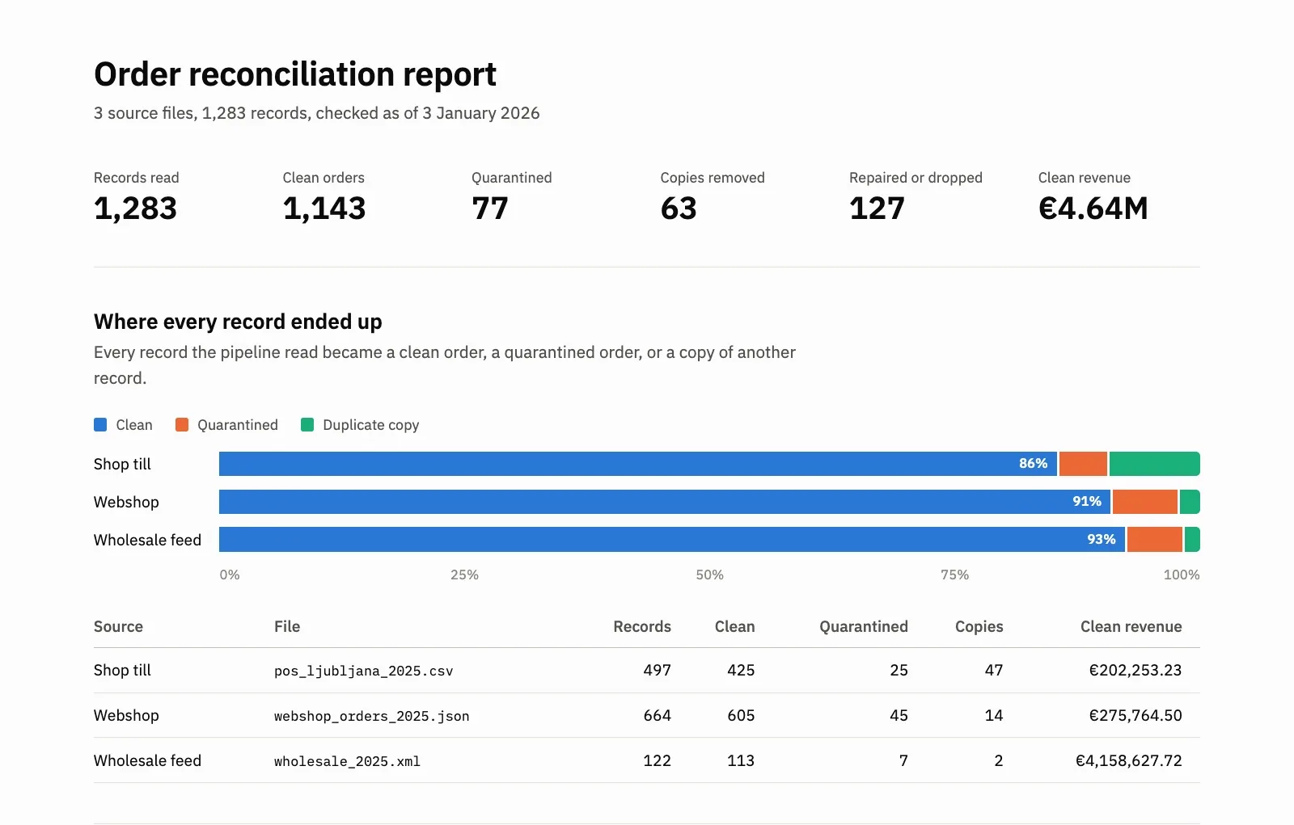1294x825 pixels.
Task: Click the Order reconciliation report title
Action: (x=295, y=74)
